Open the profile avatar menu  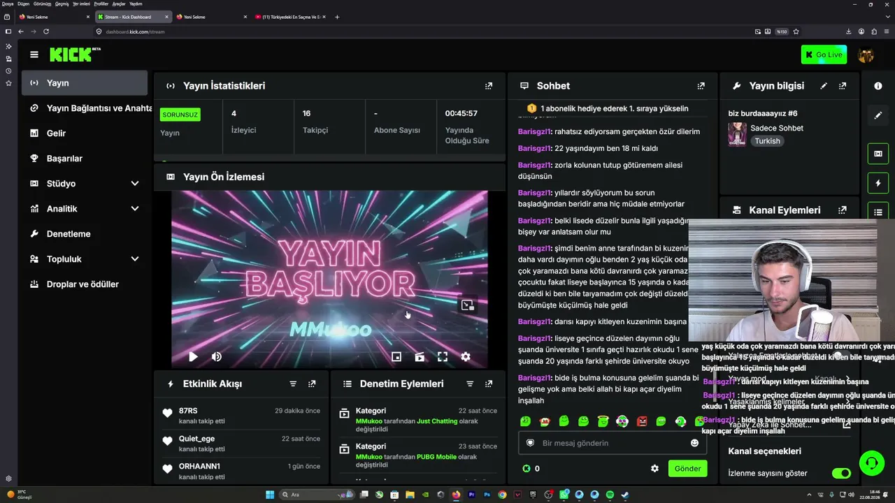(x=866, y=54)
